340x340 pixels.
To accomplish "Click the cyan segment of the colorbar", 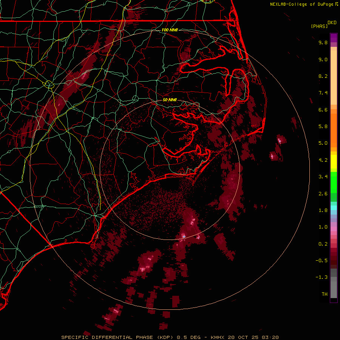I will pyautogui.click(x=334, y=208).
